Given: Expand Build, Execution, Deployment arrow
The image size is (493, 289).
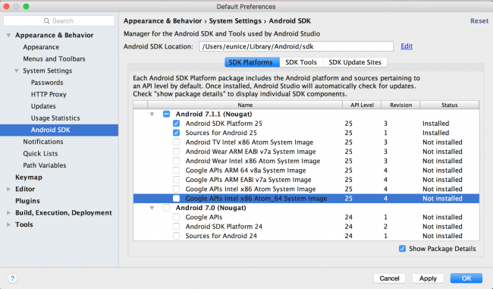Looking at the screenshot, I should click(9, 212).
